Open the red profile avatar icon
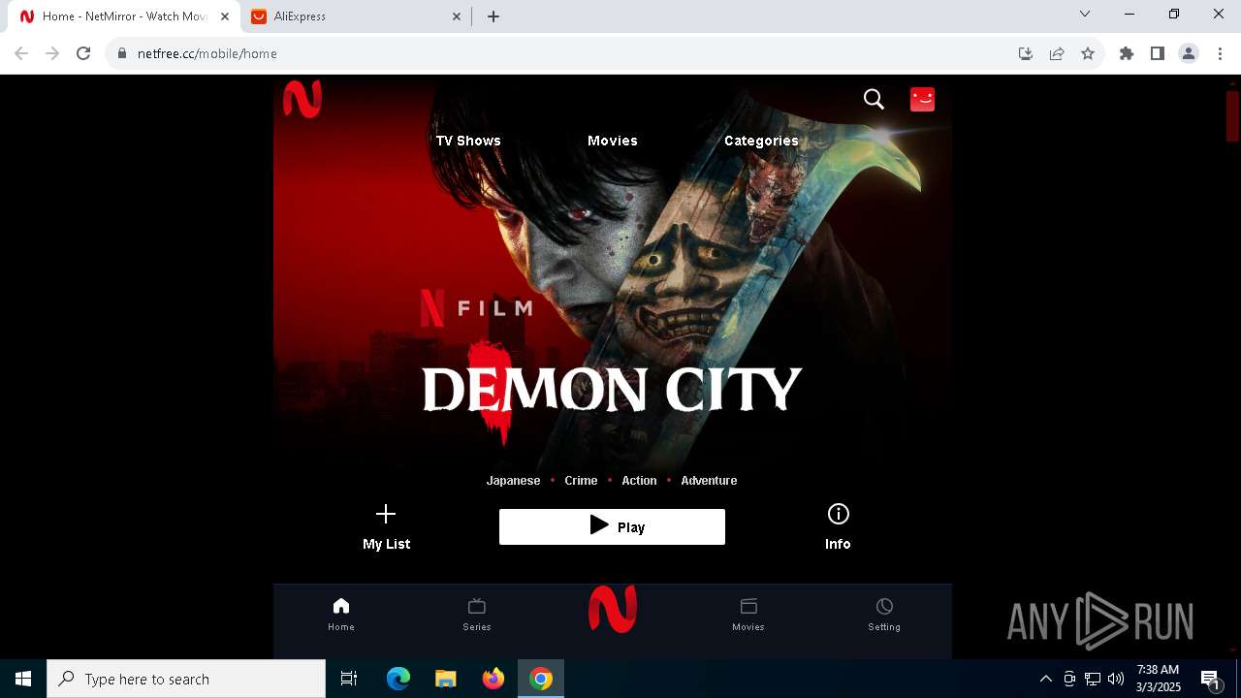This screenshot has height=698, width=1241. [x=922, y=99]
